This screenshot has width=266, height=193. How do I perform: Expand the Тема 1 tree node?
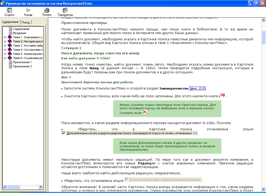pyautogui.click(x=5, y=37)
